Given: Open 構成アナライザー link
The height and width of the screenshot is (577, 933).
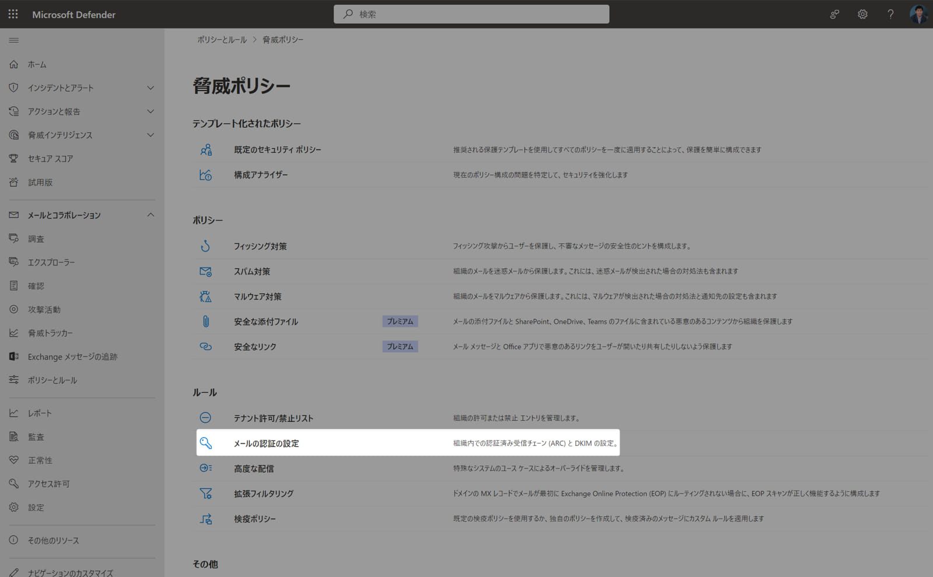Looking at the screenshot, I should [x=261, y=174].
